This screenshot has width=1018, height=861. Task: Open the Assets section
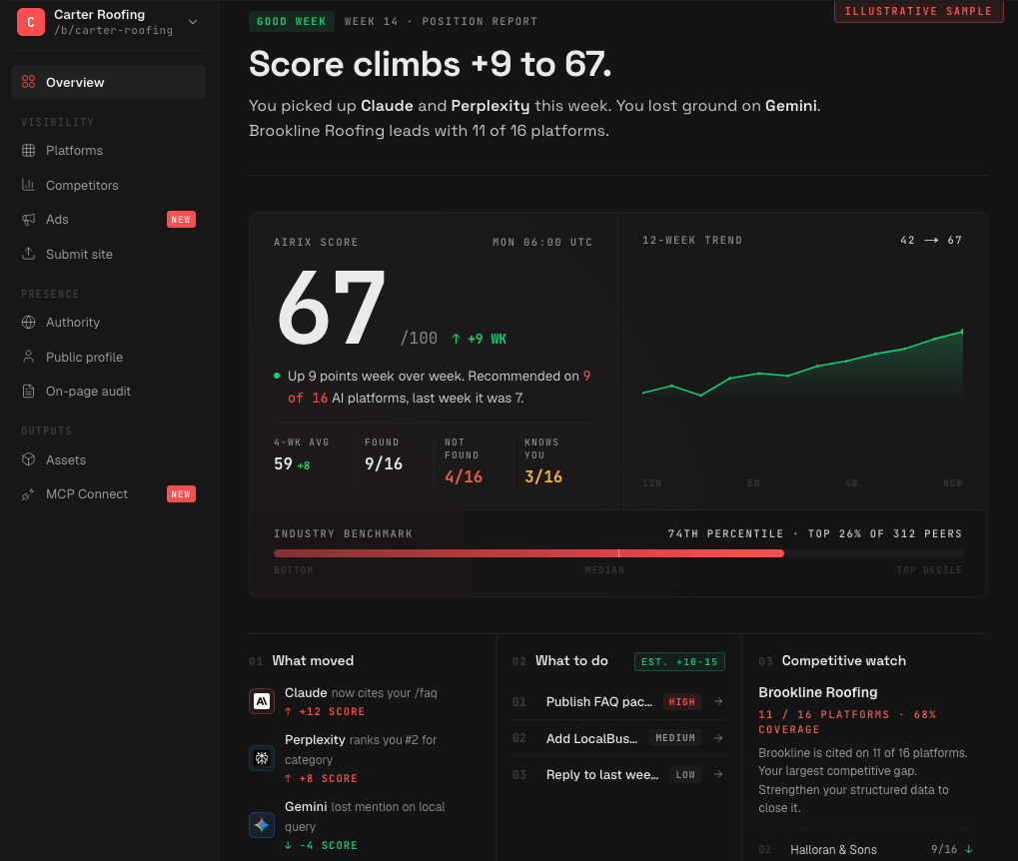pos(109,459)
